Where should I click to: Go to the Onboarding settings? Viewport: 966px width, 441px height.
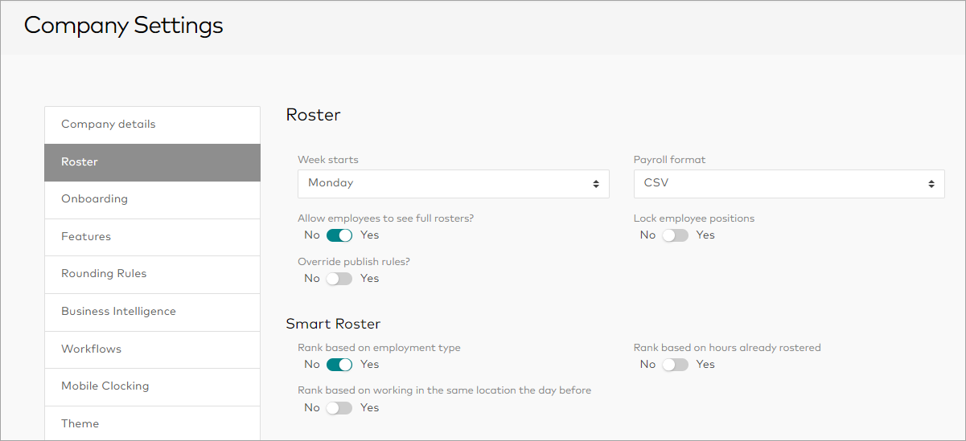click(152, 199)
